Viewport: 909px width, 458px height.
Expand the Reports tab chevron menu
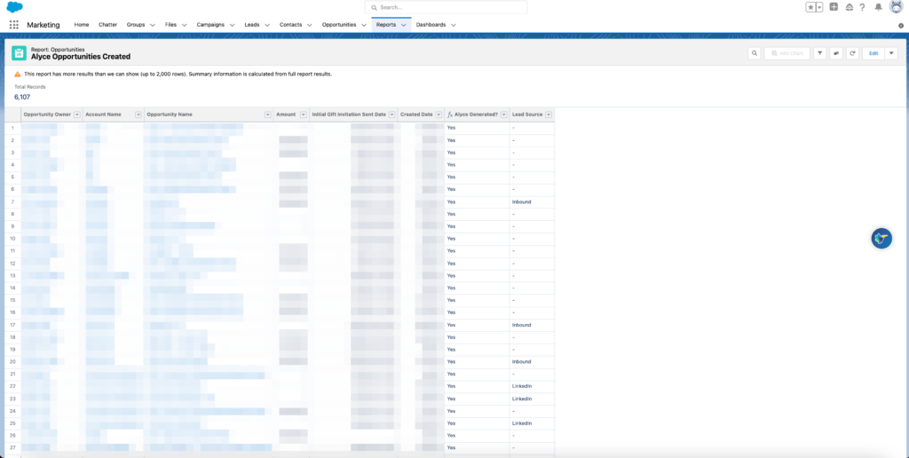pos(404,26)
